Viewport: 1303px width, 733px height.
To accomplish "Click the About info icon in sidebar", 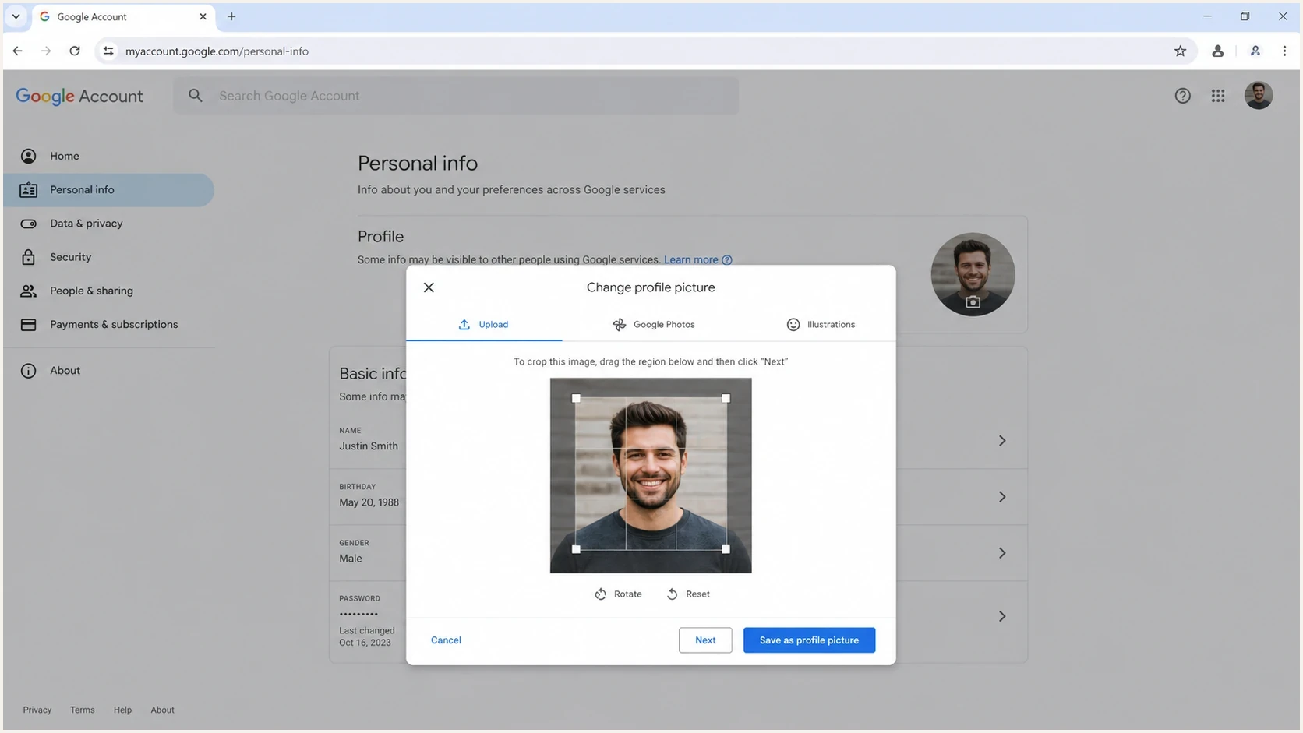I will 28,371.
